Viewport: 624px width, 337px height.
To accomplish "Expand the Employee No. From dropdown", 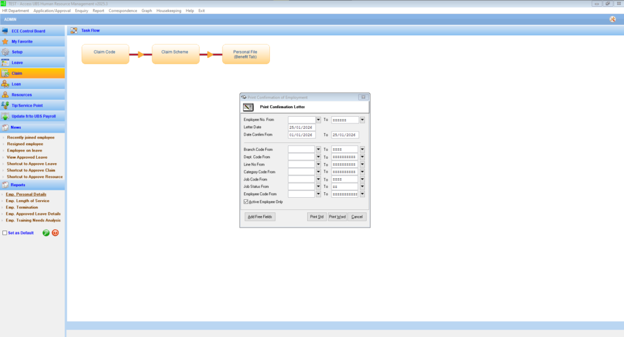I will point(318,120).
